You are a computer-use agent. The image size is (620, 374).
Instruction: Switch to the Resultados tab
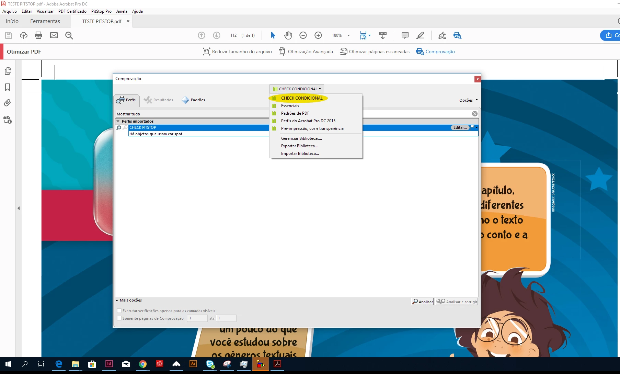pyautogui.click(x=159, y=100)
